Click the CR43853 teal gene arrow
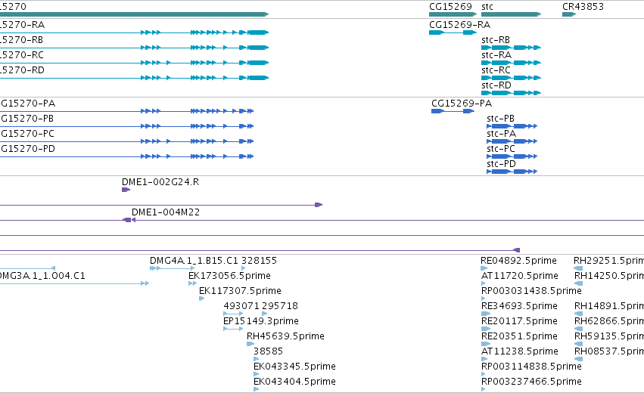This screenshot has width=644, height=393. coord(569,14)
